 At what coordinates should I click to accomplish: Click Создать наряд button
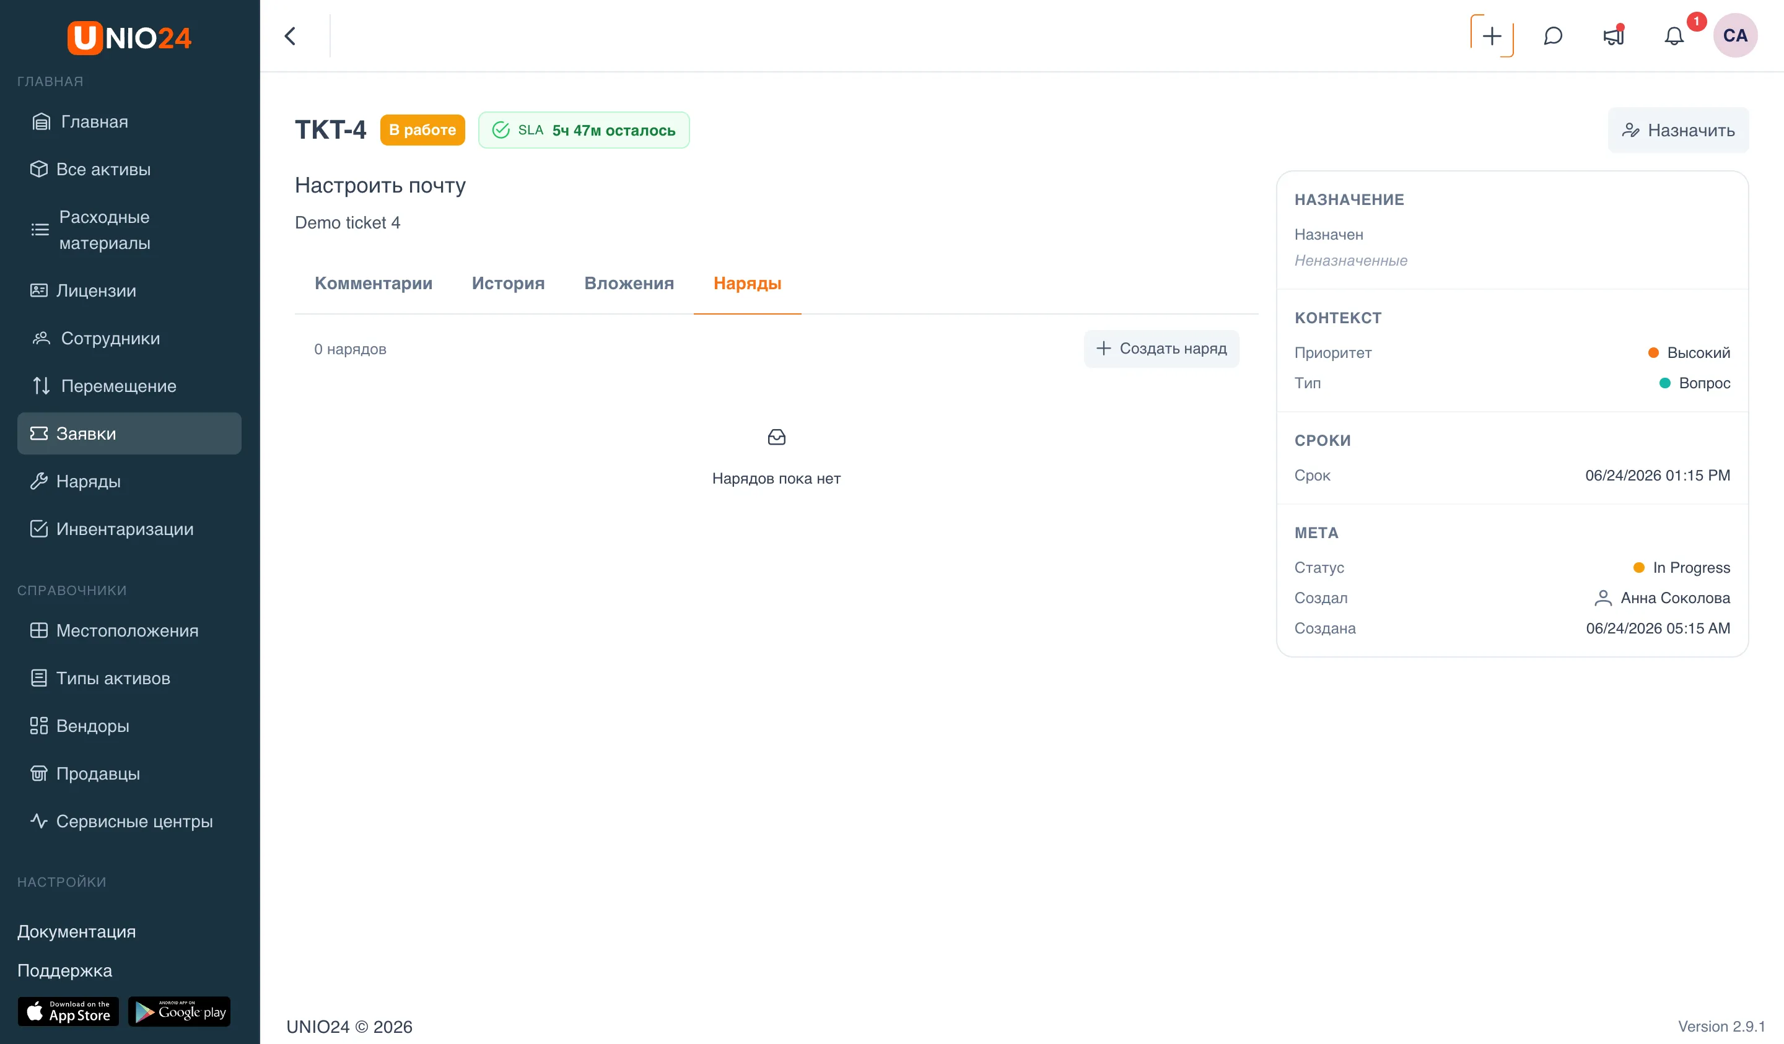click(x=1161, y=348)
